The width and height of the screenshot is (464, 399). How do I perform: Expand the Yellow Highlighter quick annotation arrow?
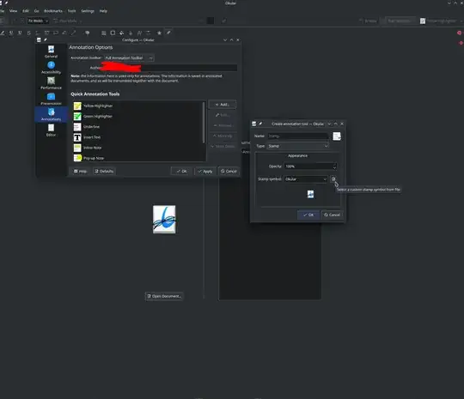(461, 21)
